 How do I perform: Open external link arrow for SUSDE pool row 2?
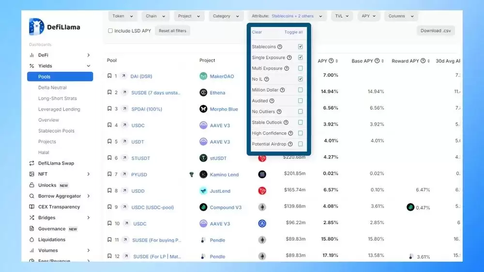[124, 93]
